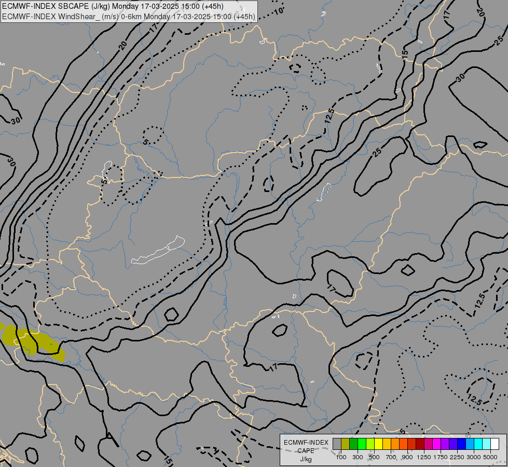Pick the pure blue legend swatch
The height and width of the screenshot is (467, 508).
[461, 444]
